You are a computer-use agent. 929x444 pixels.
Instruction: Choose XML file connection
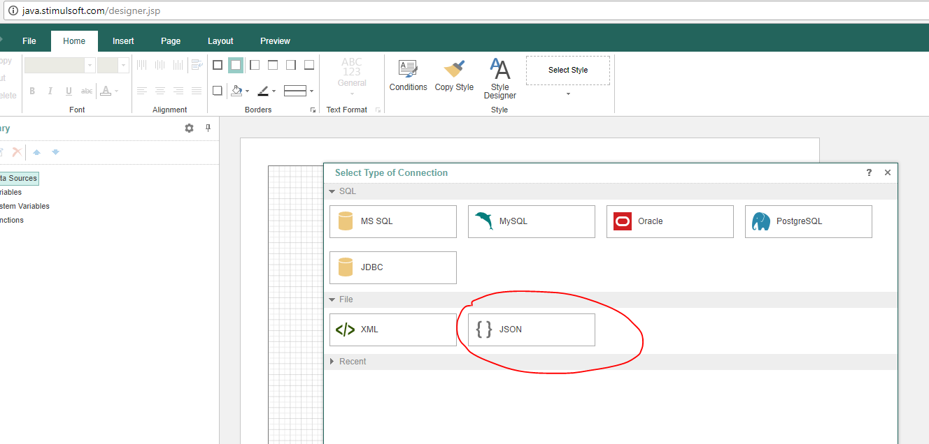click(393, 330)
